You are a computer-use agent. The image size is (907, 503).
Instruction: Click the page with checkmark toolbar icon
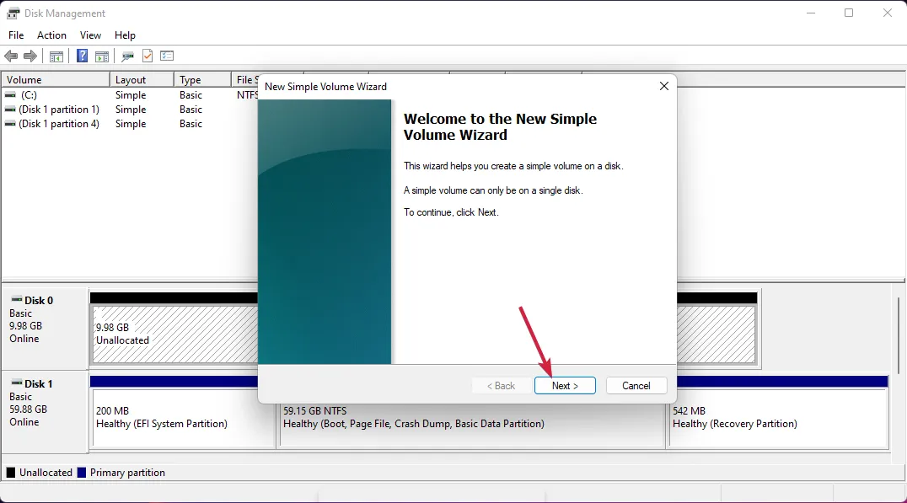point(148,56)
